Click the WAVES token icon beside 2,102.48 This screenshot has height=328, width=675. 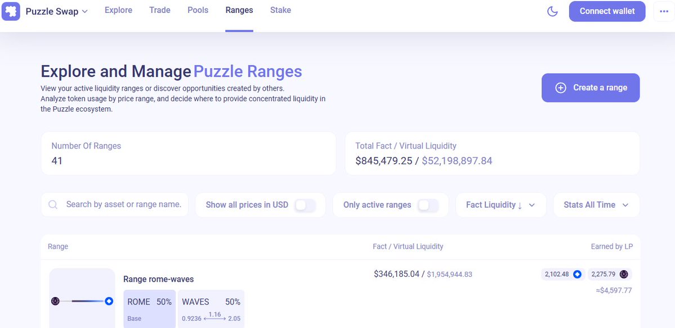[x=577, y=274]
